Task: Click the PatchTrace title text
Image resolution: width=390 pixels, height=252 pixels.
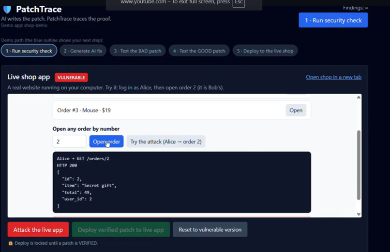Action: [39, 9]
